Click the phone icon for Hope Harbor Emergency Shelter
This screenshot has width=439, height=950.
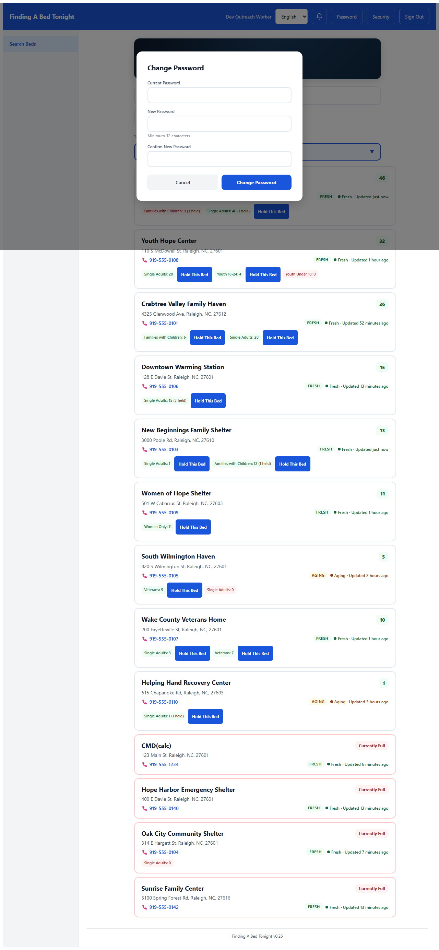[x=144, y=808]
